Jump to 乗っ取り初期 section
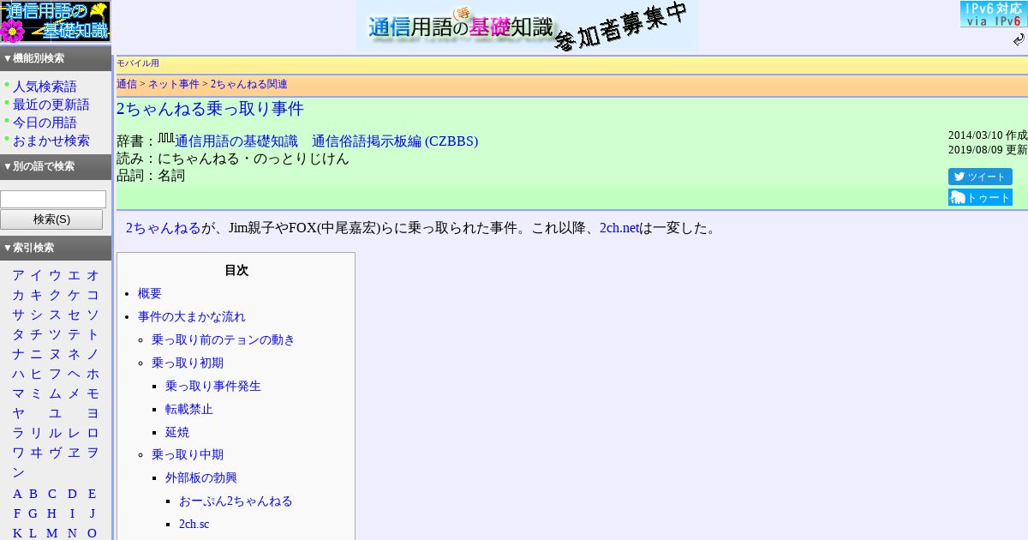 [188, 363]
